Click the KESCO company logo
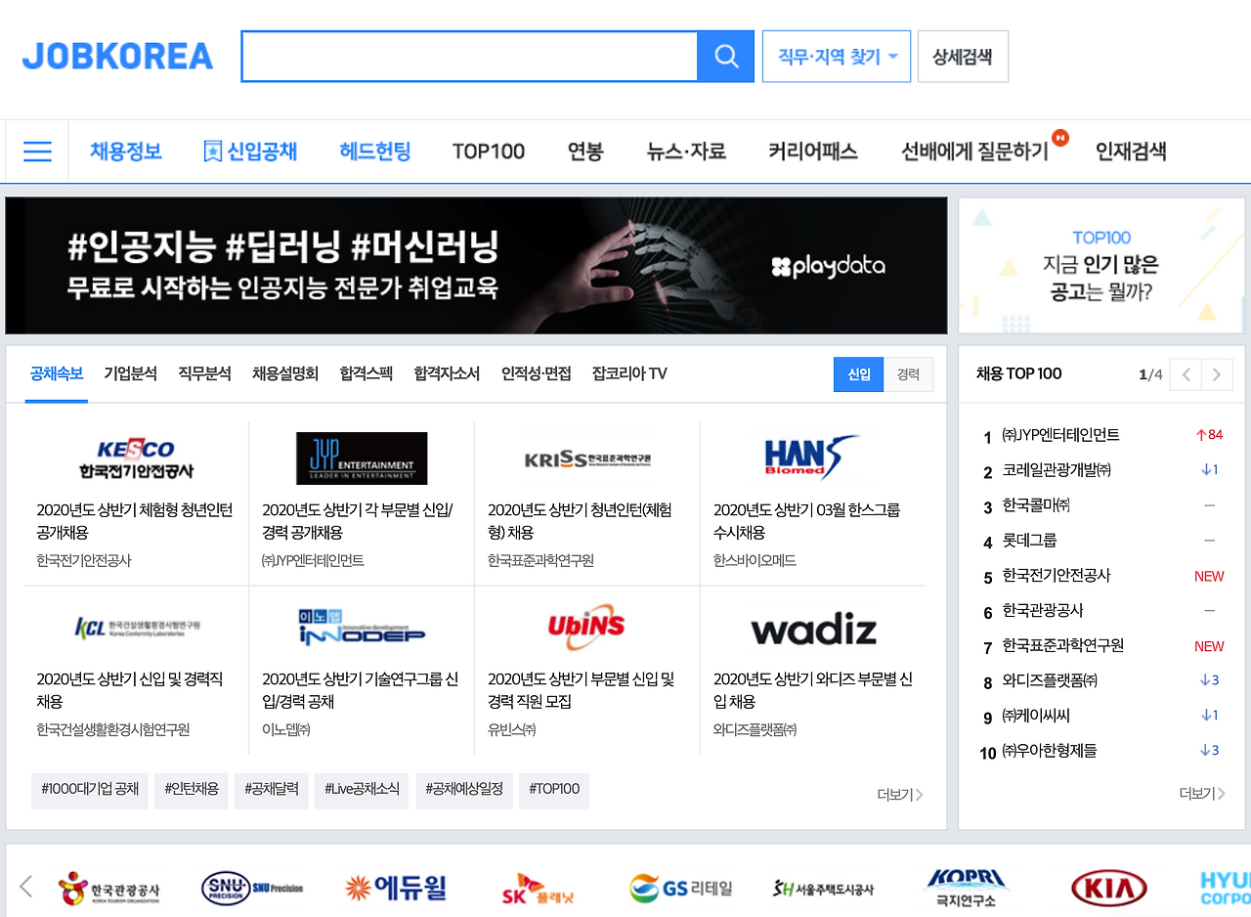1251x917 pixels. (x=137, y=458)
